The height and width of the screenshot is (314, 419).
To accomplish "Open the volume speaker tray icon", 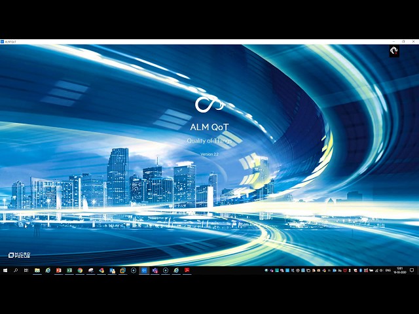I will pyautogui.click(x=381, y=270).
